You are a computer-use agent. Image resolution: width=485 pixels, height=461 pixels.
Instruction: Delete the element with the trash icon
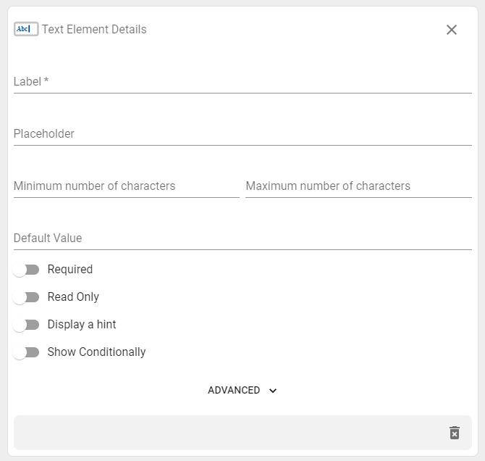[x=455, y=433]
